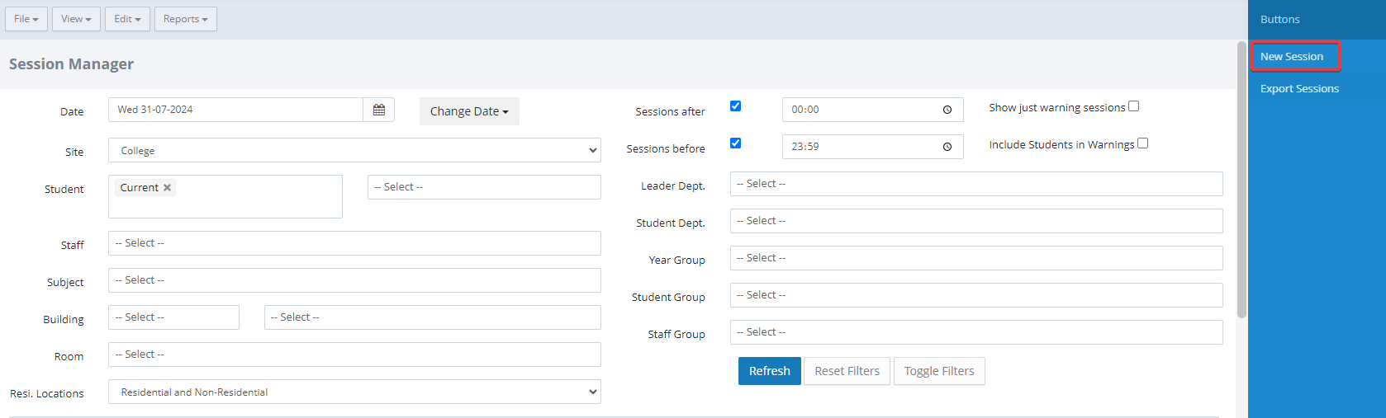Click the vertical page scrollbar
The height and width of the screenshot is (418, 1386).
coord(1241,180)
